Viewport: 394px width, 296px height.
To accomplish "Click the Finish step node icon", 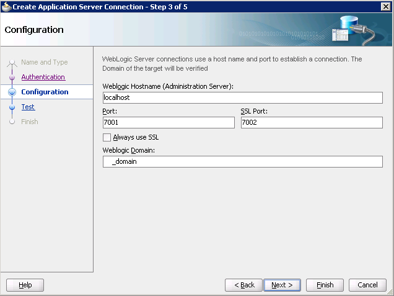I will tap(12, 122).
